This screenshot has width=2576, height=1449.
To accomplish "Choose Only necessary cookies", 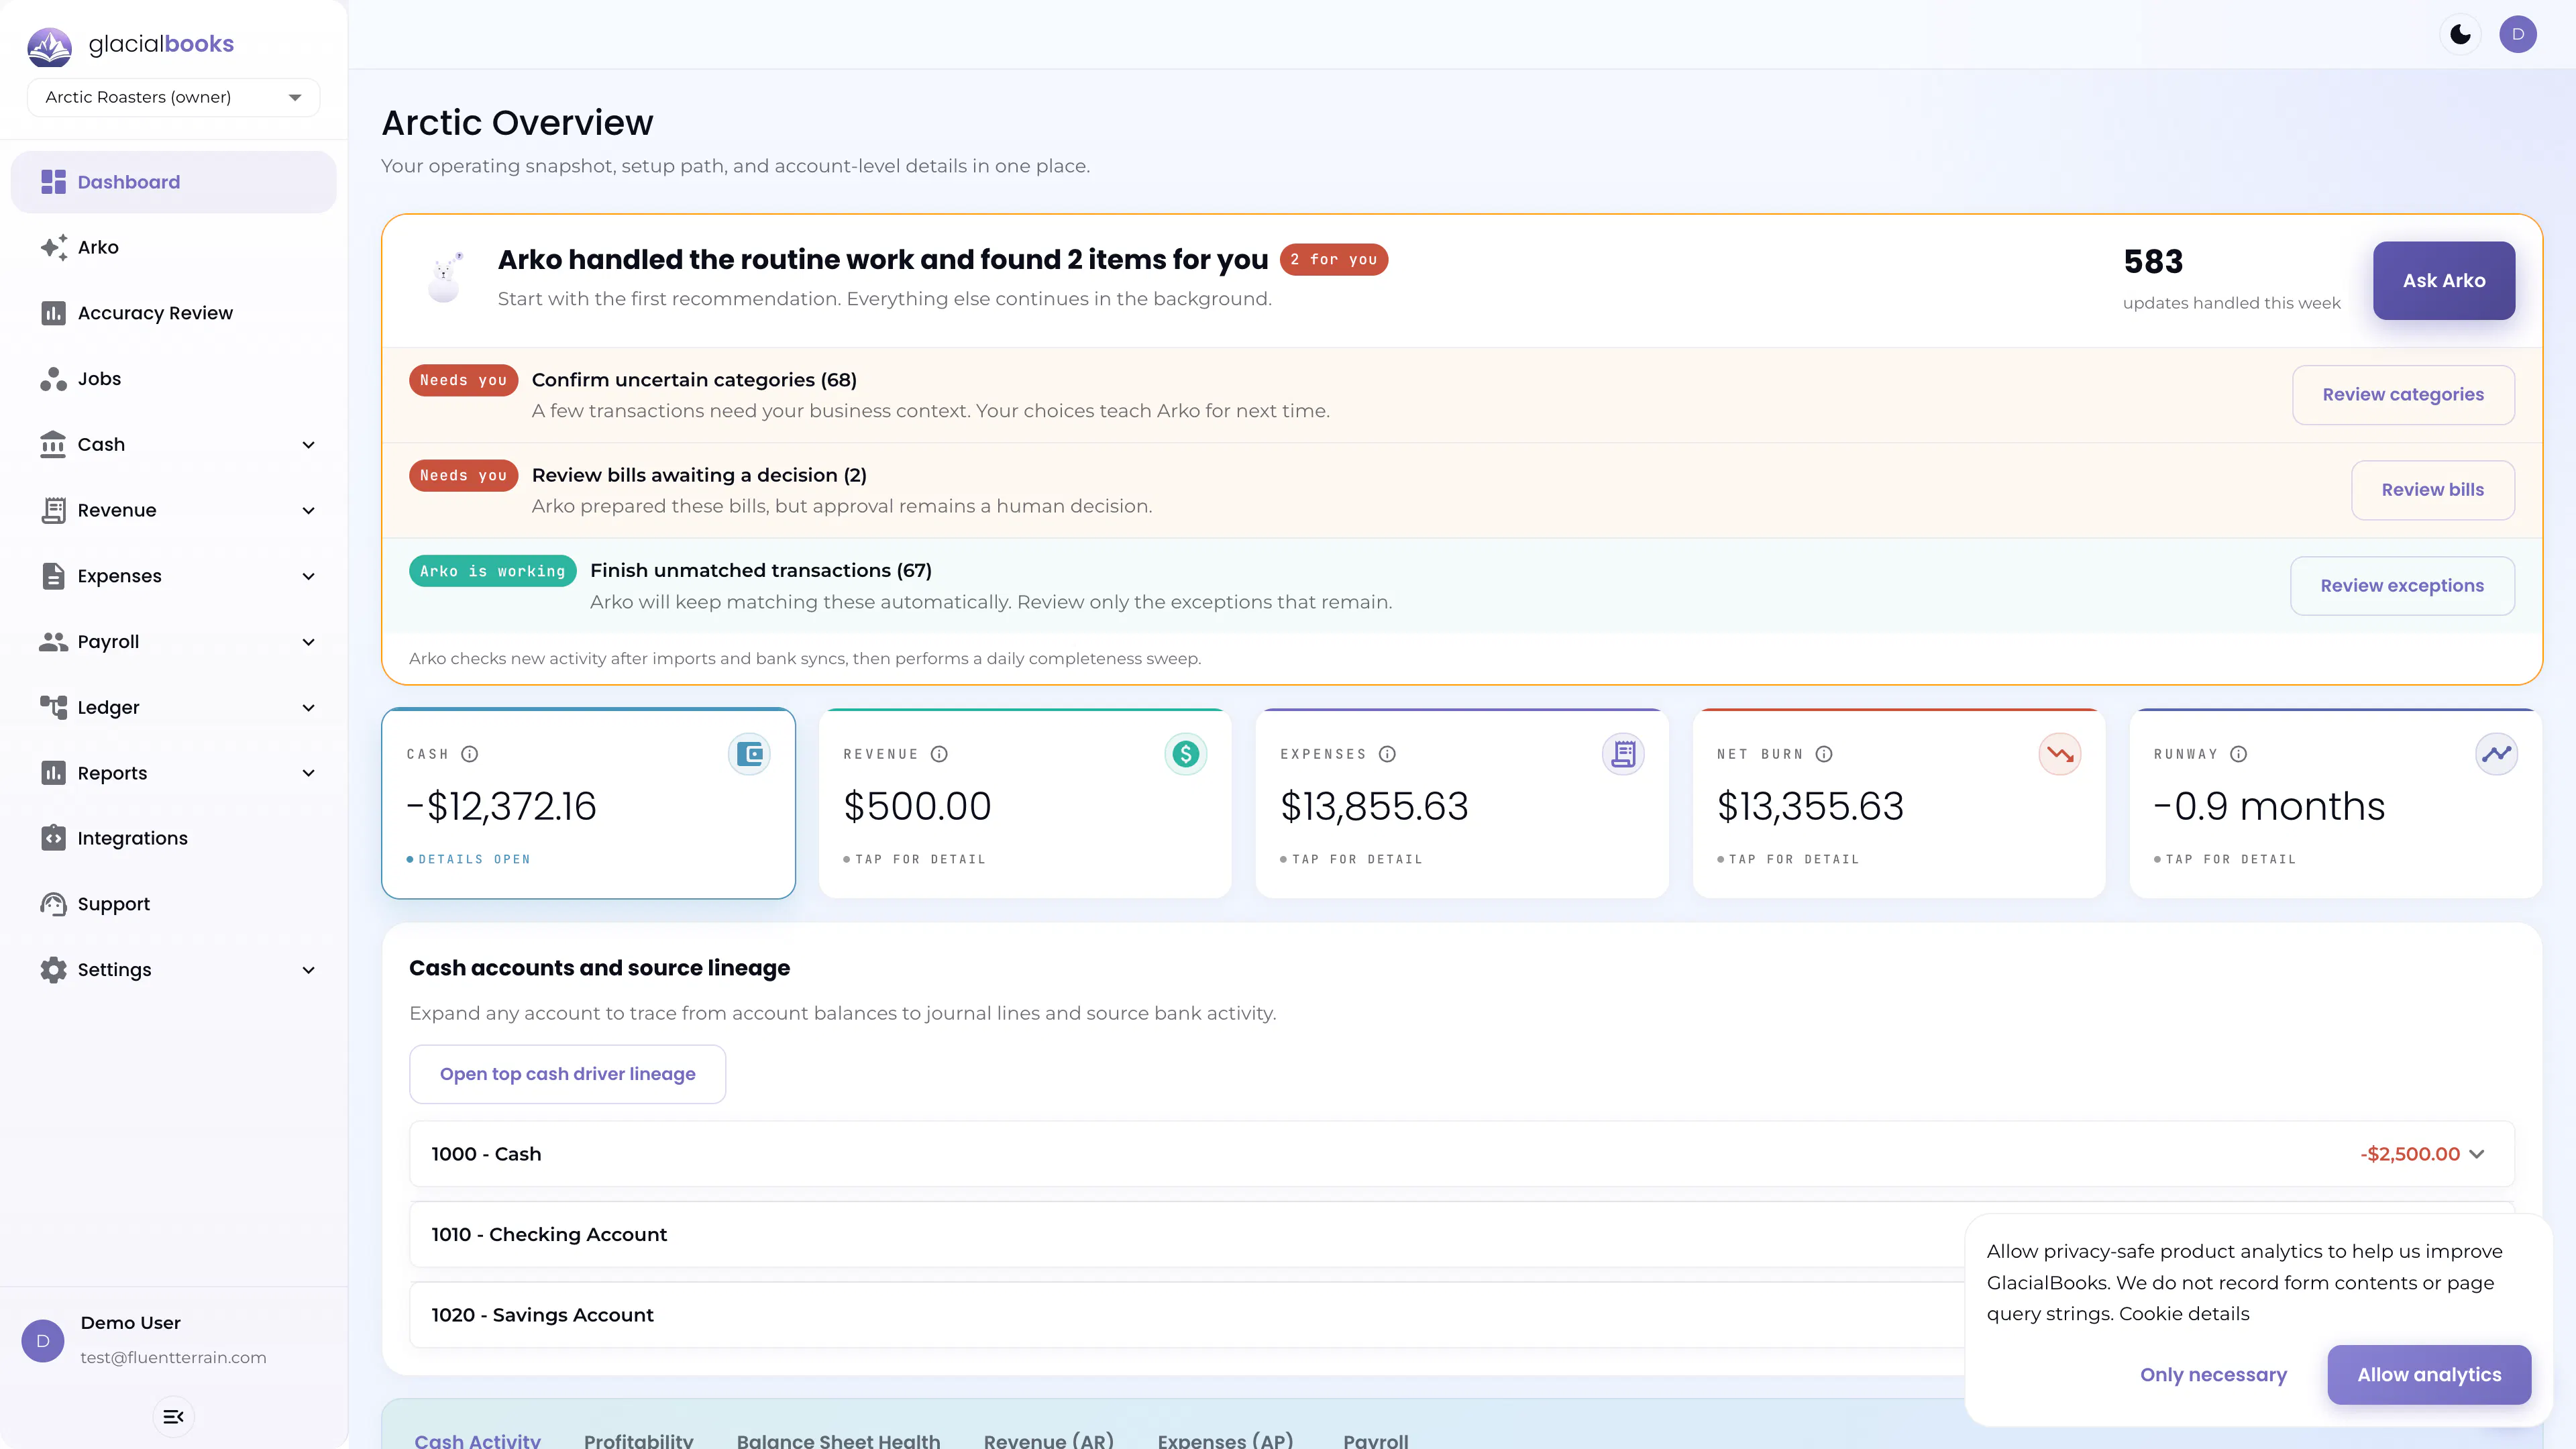I will point(2213,1375).
